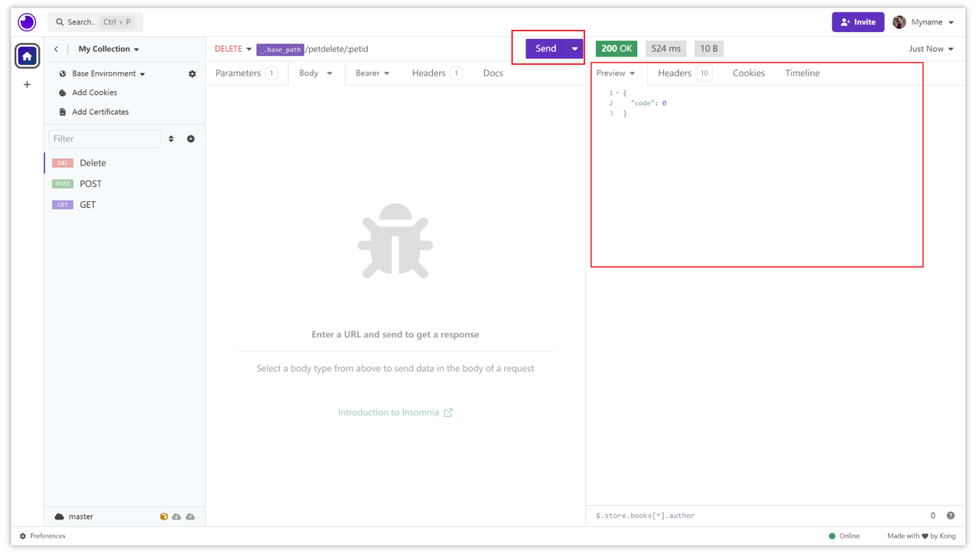Switch to the Parameters tab
The width and height of the screenshot is (979, 557).
246,73
